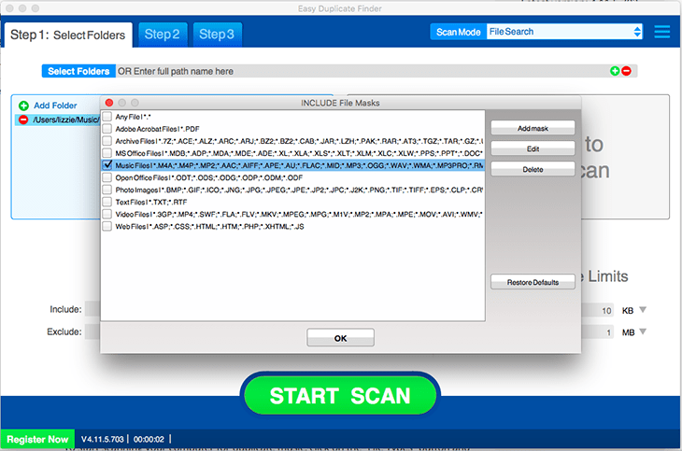
Task: Switch to the Step 3 tab
Action: [x=217, y=35]
